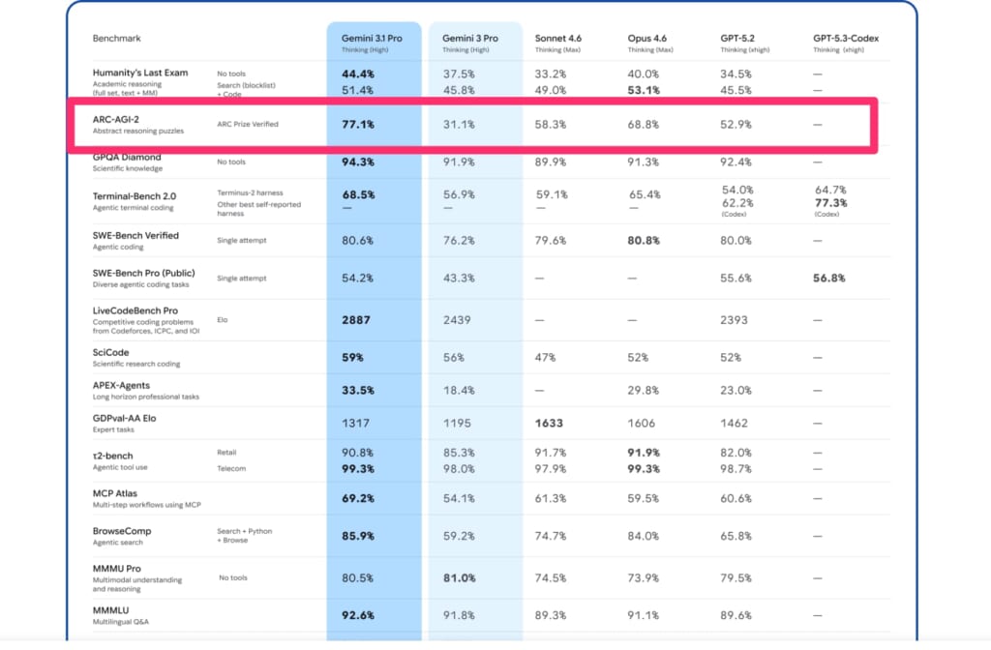Select the Gemini 3 Pro column header

pos(470,39)
